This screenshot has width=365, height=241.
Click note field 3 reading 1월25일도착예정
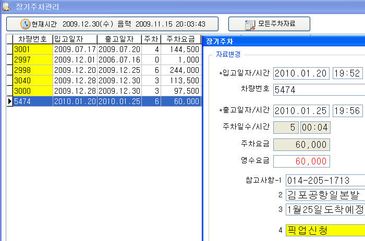tap(325, 209)
